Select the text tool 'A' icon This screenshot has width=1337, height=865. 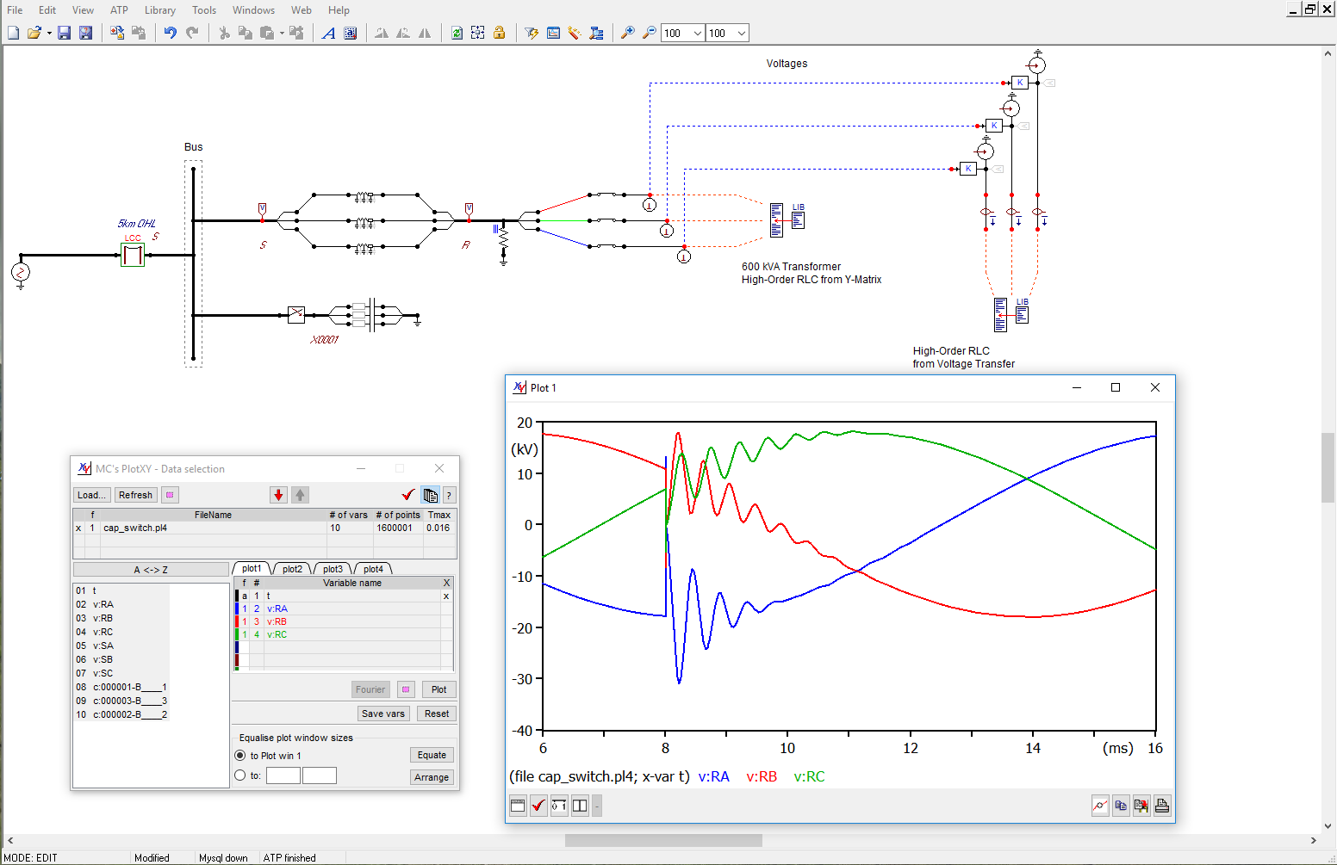[x=328, y=33]
